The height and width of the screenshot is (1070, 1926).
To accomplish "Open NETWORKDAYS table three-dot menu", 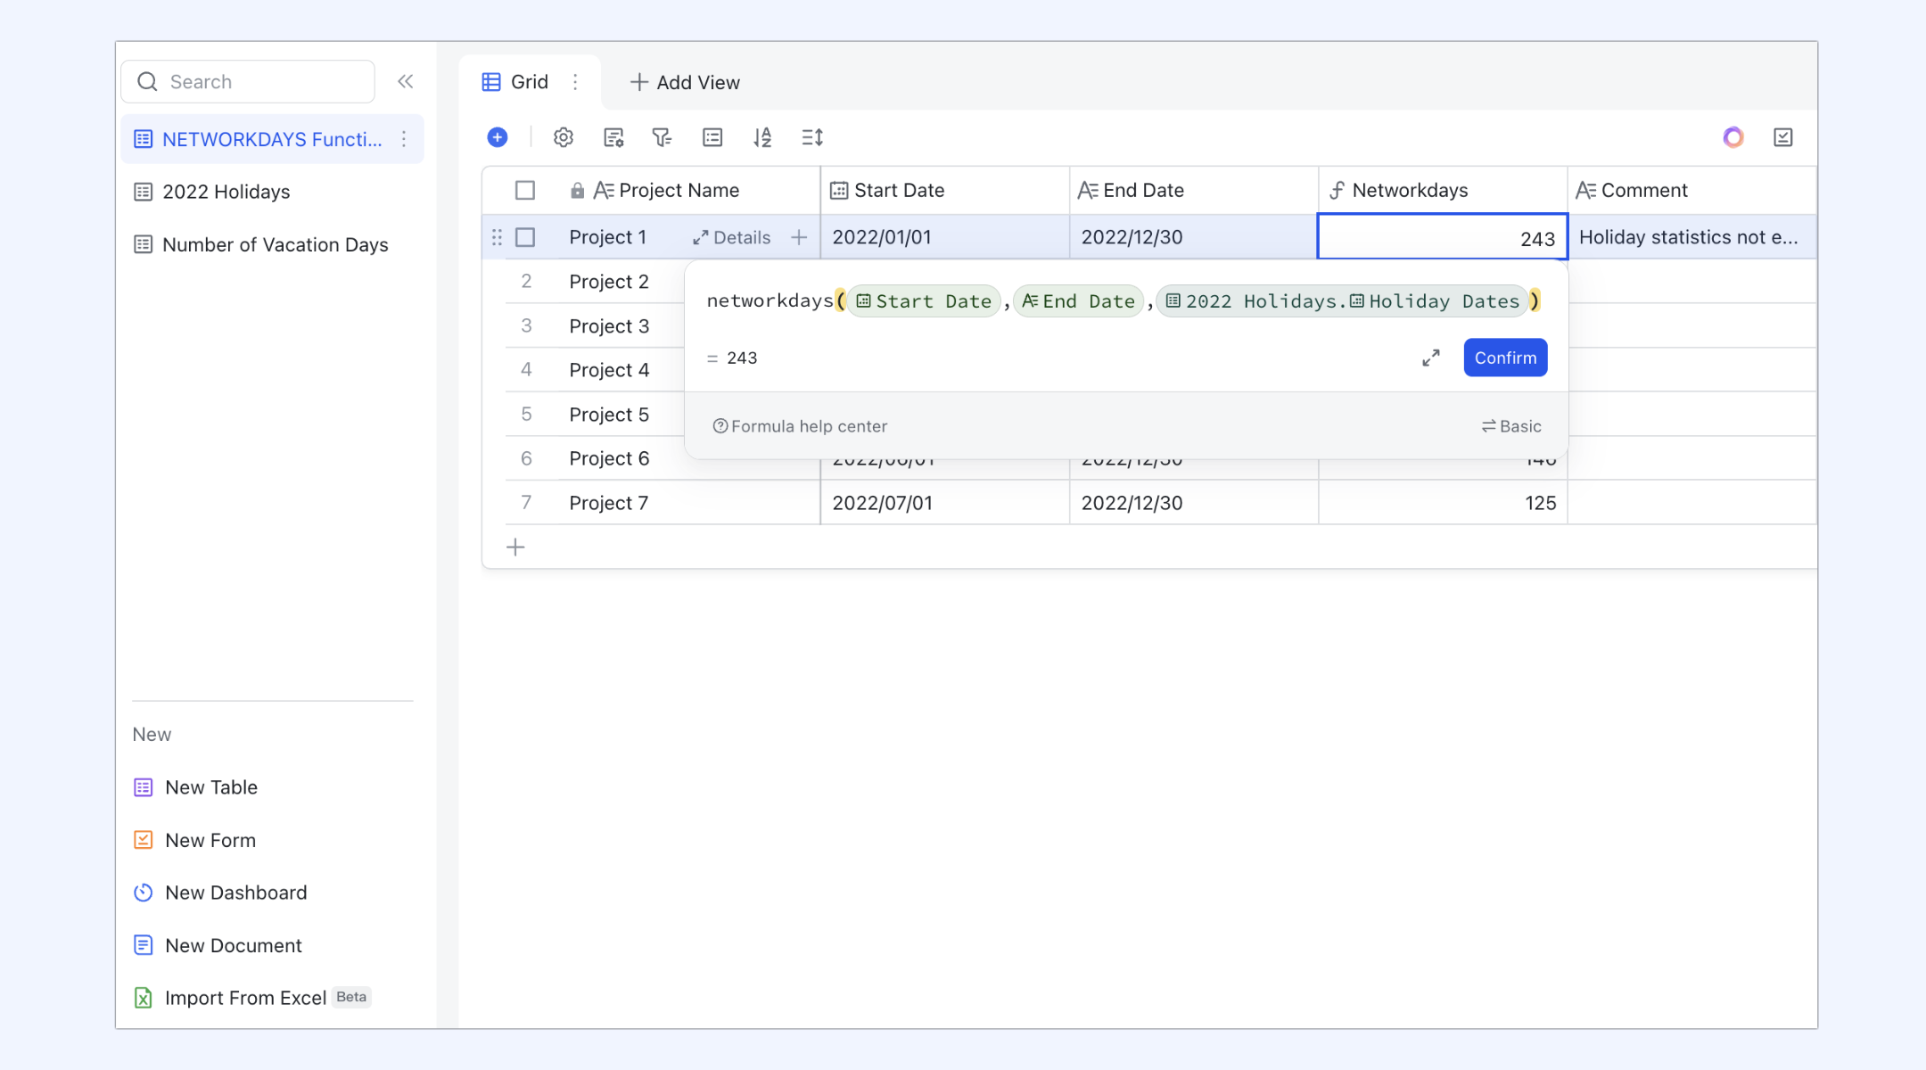I will [x=404, y=139].
